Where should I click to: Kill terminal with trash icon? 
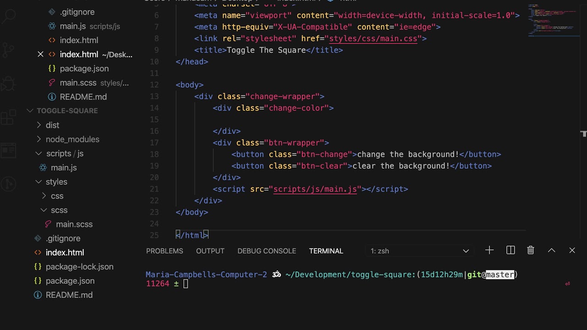click(x=531, y=250)
